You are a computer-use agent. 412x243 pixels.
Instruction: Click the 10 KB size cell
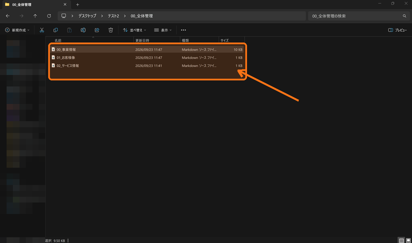238,50
